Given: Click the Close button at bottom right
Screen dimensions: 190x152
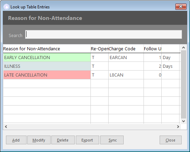Looking at the screenshot, I should 170,140.
